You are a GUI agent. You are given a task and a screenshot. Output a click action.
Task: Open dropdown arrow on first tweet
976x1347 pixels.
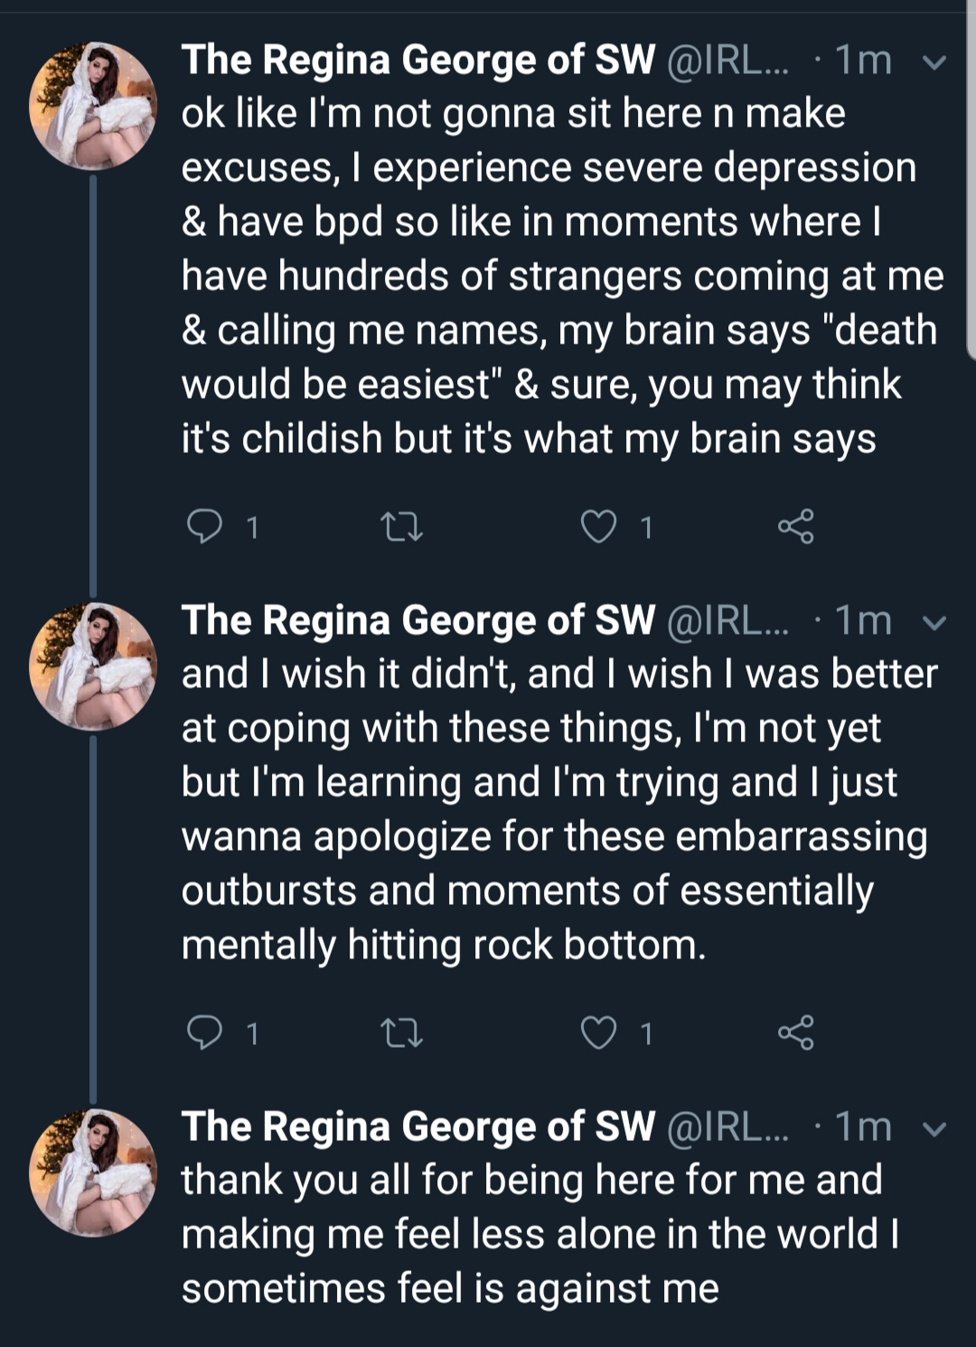[x=935, y=62]
